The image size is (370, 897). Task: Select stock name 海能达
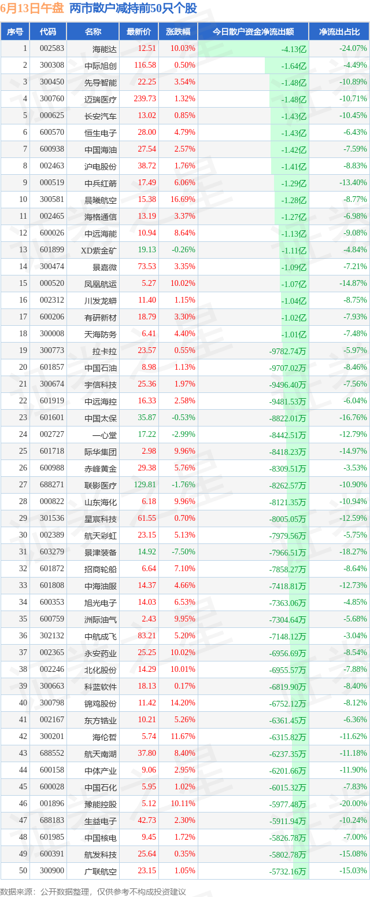[105, 49]
